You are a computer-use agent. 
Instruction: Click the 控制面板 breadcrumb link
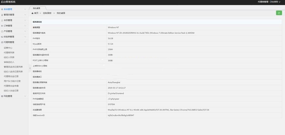pyautogui.click(x=47, y=13)
